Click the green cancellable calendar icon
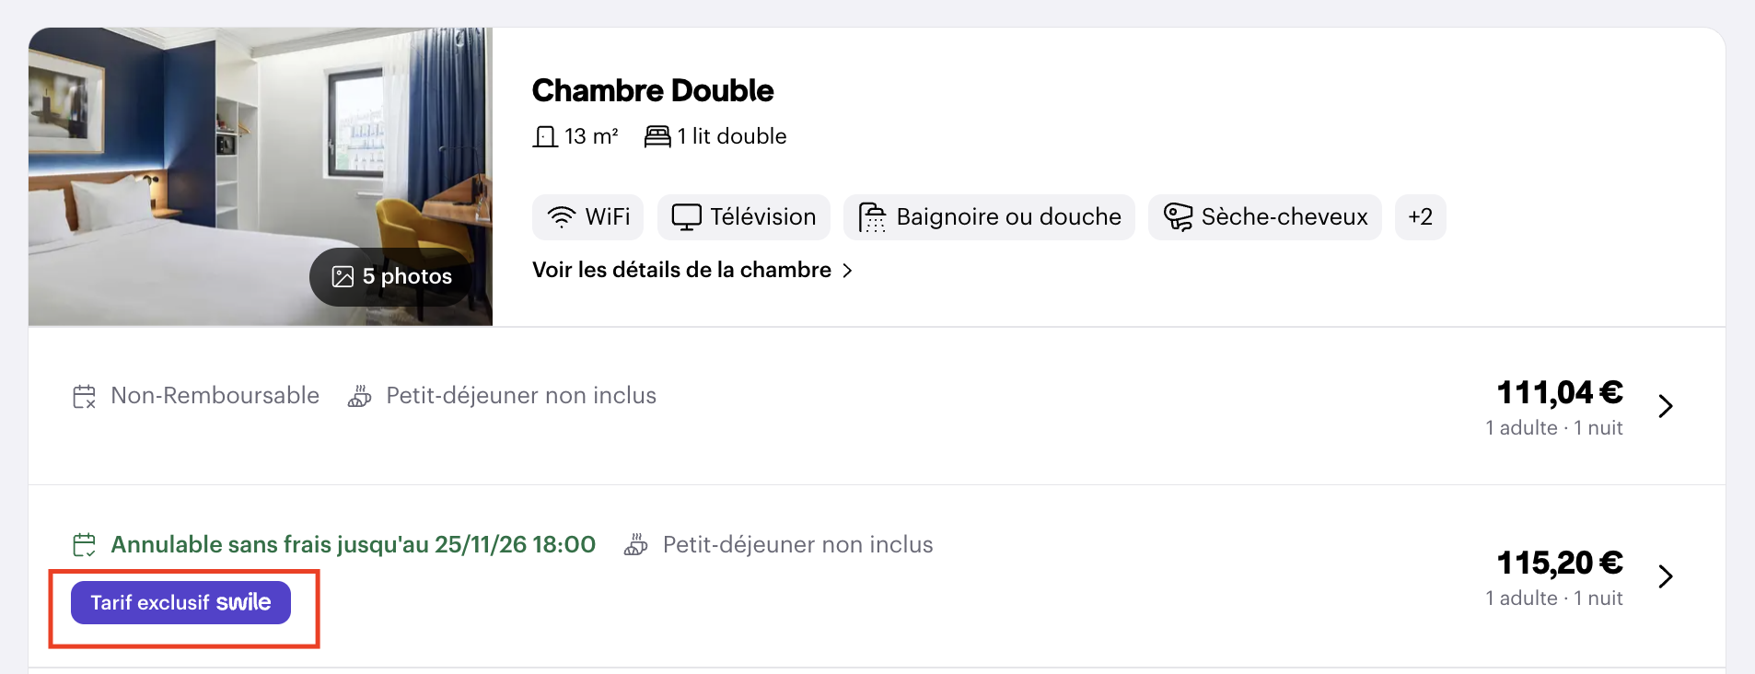This screenshot has width=1755, height=674. tap(84, 545)
